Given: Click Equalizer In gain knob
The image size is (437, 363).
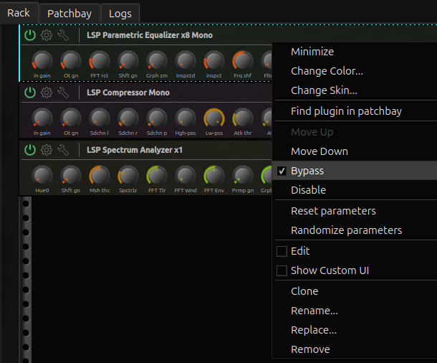Looking at the screenshot, I should (x=42, y=60).
